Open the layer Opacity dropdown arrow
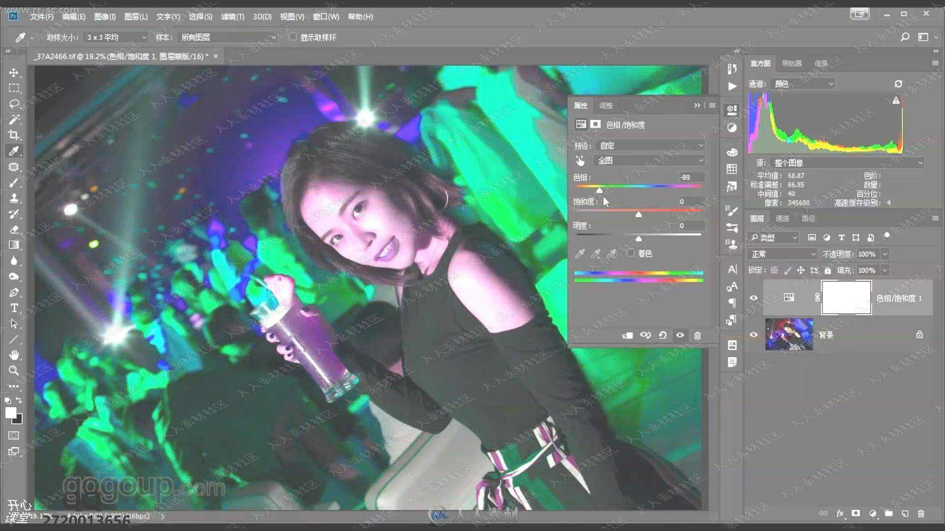Image resolution: width=945 pixels, height=531 pixels. [885, 254]
